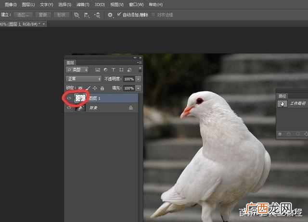Click the 蒙版 button in options bar
The width and height of the screenshot is (308, 222).
[43, 15]
